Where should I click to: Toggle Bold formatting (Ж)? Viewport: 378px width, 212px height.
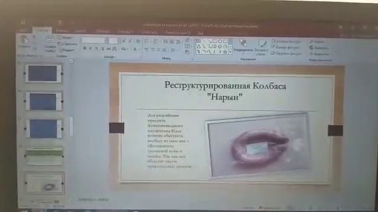coord(84,48)
